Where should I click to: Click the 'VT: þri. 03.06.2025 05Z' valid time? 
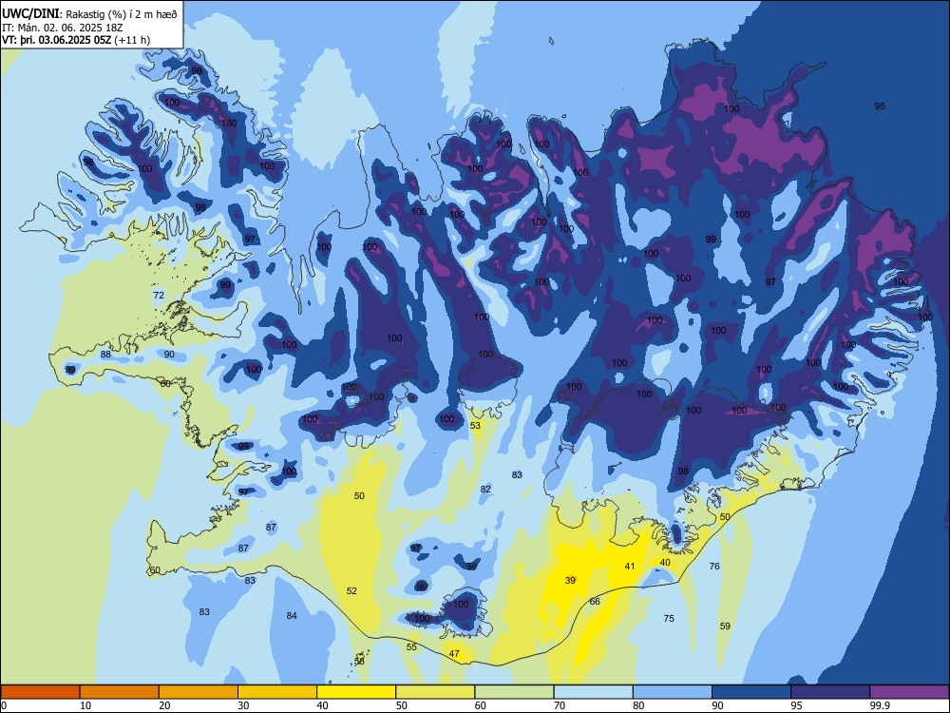[x=56, y=40]
